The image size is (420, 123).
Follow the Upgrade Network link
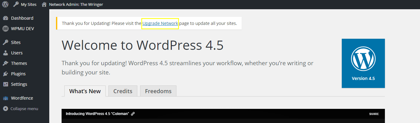tap(160, 23)
